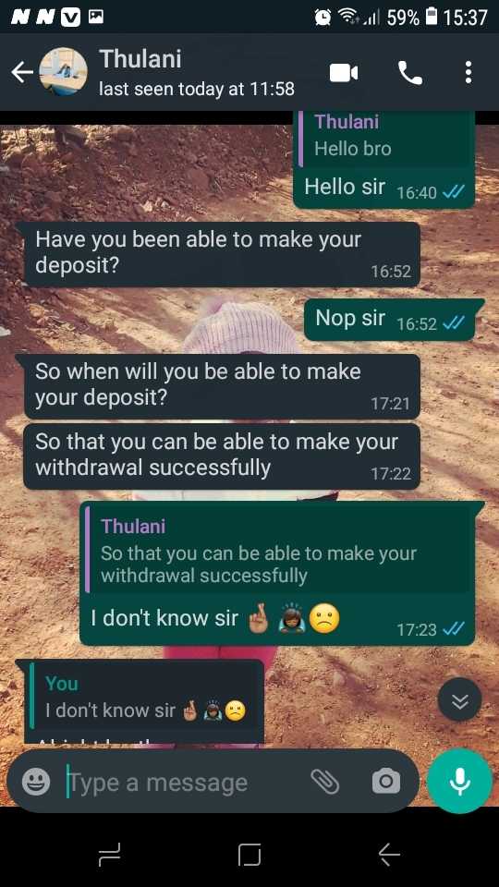The height and width of the screenshot is (887, 499).
Task: Start a voice call with Thulani
Action: tap(410, 73)
